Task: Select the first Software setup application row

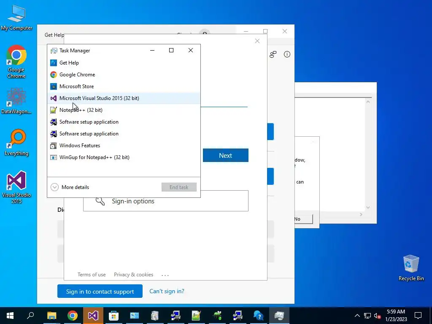Action: tap(124, 122)
